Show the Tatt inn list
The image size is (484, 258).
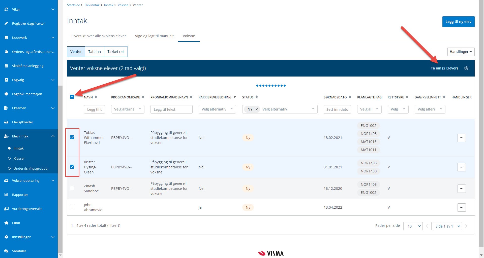[95, 52]
